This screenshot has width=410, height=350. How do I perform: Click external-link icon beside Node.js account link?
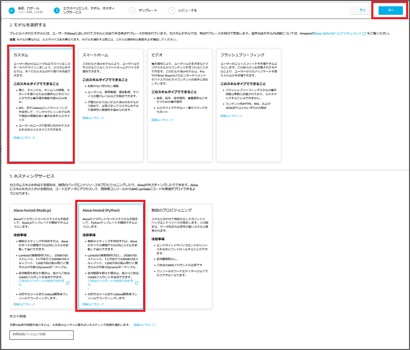point(68,283)
